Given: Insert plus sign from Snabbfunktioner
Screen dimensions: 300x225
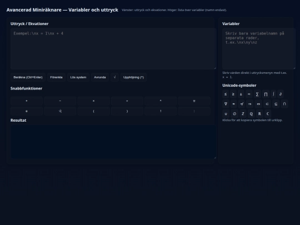Looking at the screenshot, I should pyautogui.click(x=27, y=101).
